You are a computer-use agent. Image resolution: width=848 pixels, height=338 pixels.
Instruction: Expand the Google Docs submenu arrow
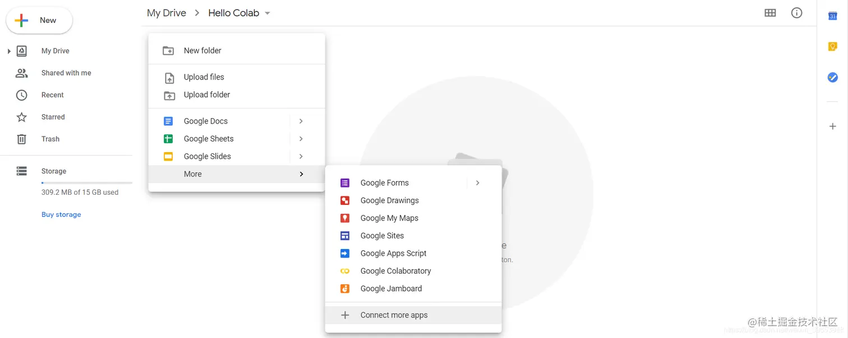pos(301,121)
